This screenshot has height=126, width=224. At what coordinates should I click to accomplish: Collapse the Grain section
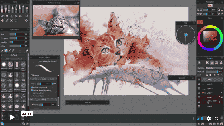(31, 79)
